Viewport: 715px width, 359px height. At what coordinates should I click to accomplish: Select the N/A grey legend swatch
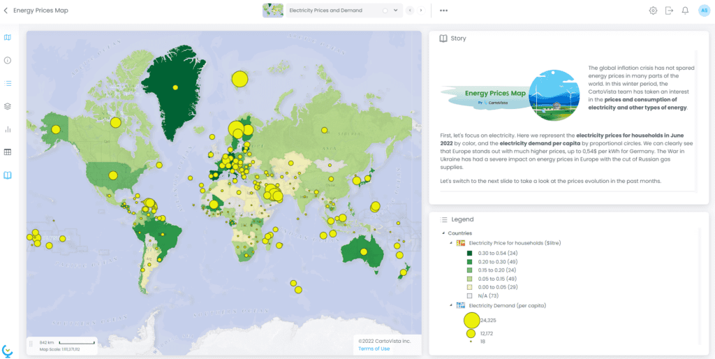pos(469,295)
